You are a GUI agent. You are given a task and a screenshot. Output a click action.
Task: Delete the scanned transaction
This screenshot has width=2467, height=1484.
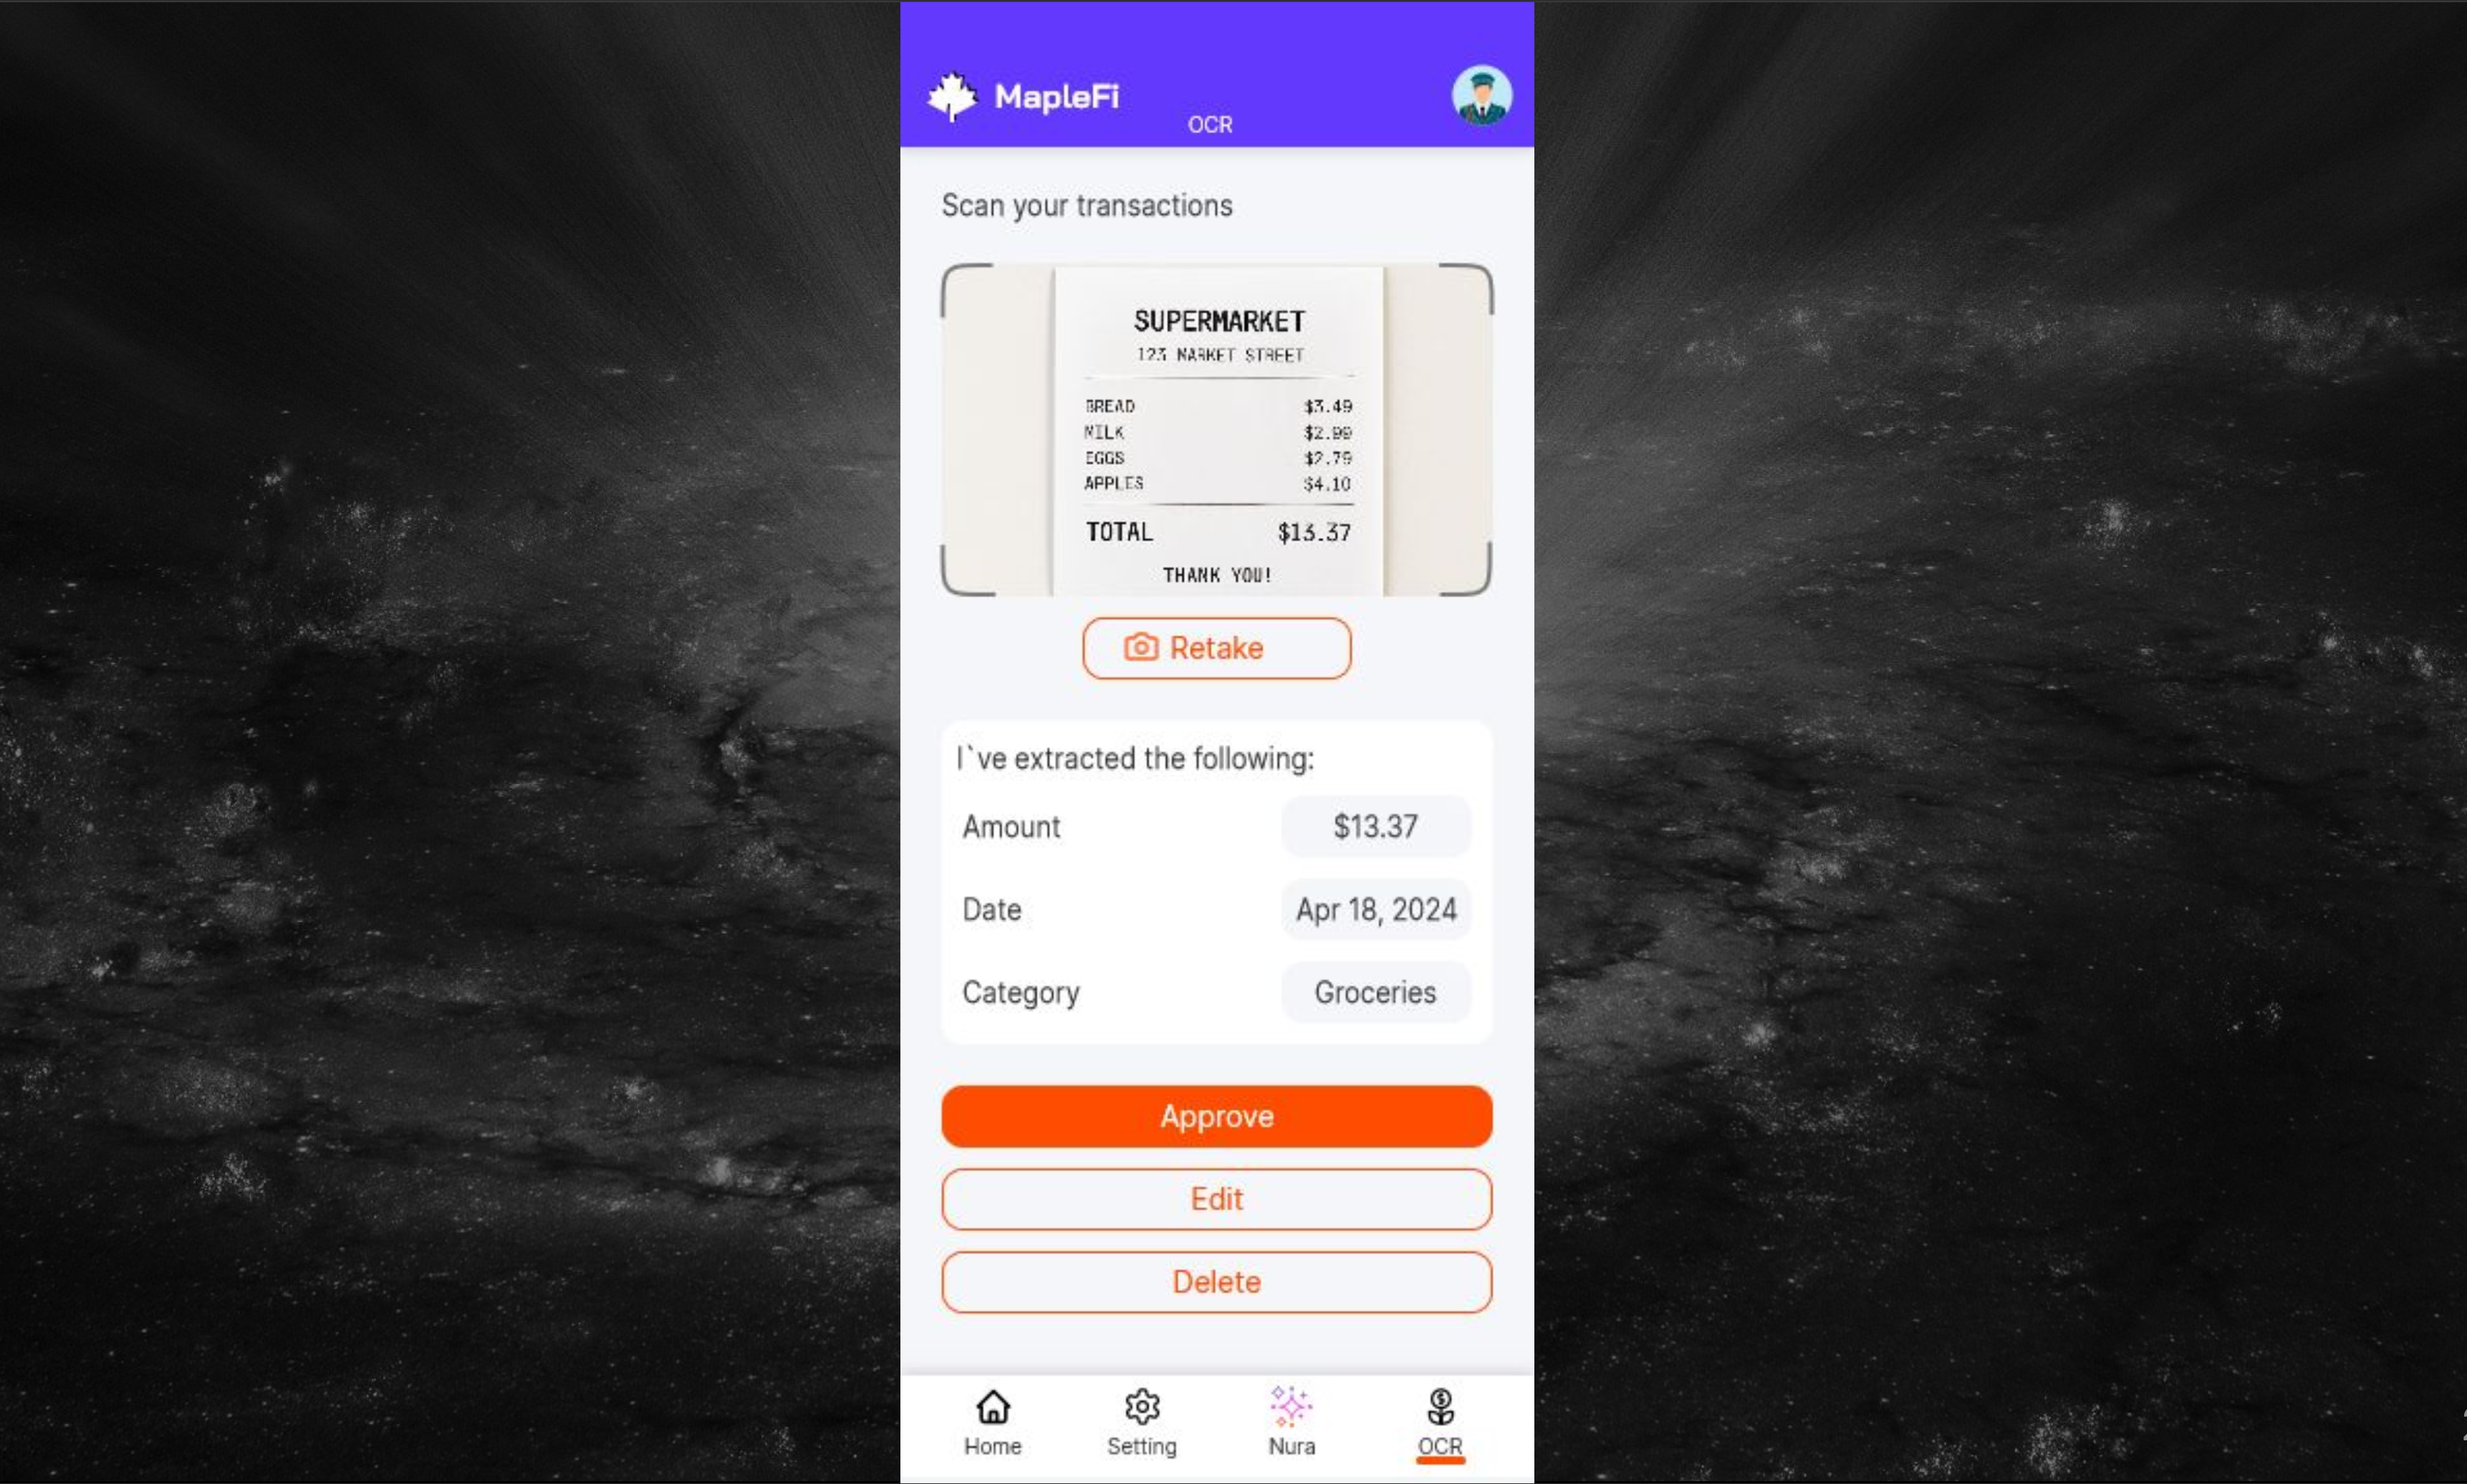pos(1216,1282)
